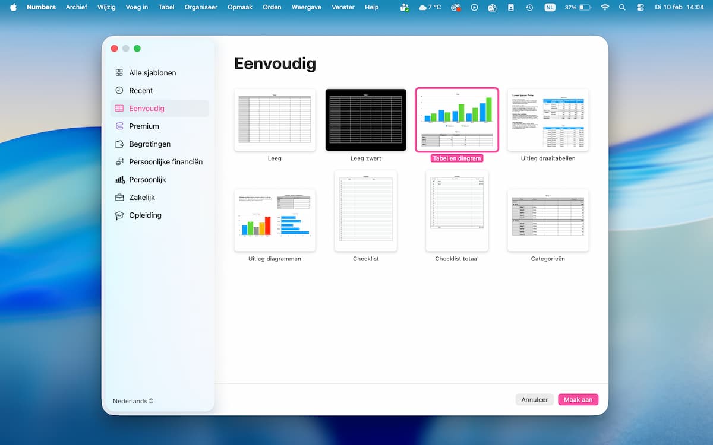Click the Premium category icon
Screen dimensions: 713x445
click(x=119, y=126)
